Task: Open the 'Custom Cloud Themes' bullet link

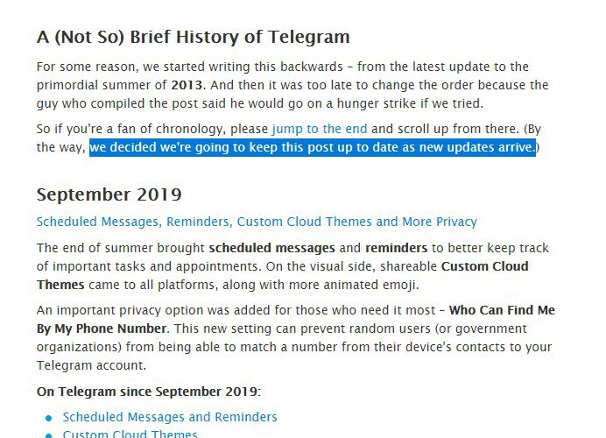Action: pyautogui.click(x=130, y=434)
